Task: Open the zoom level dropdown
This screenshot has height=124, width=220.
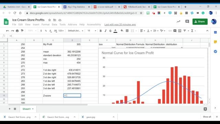Action: (x=32, y=31)
